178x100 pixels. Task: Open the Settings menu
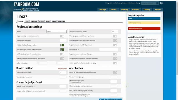[103, 9]
